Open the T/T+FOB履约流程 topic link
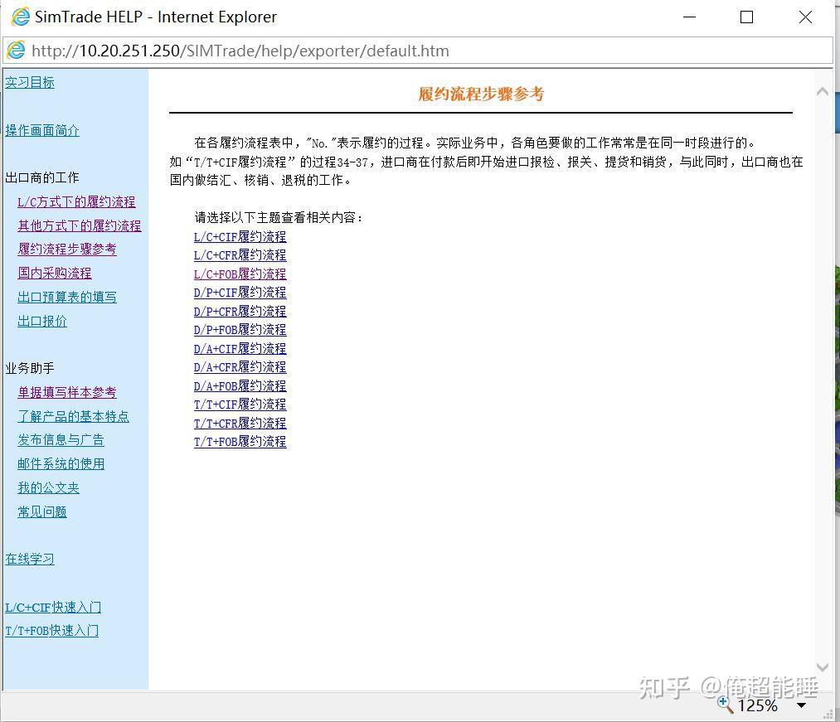The image size is (840, 722). (x=240, y=442)
